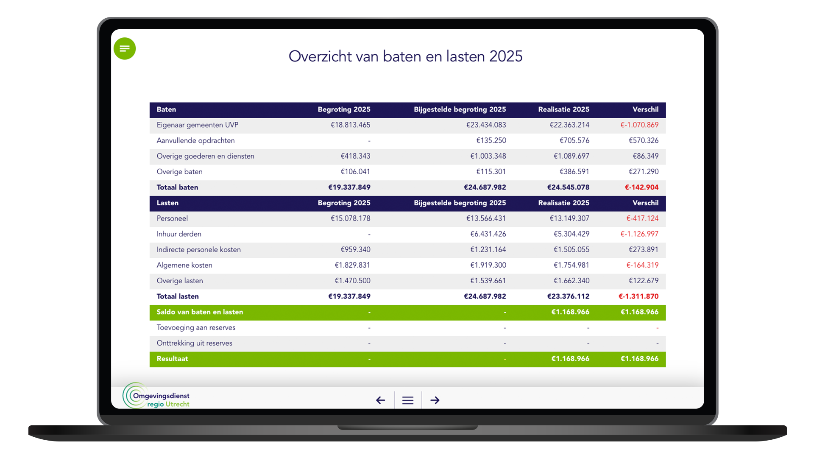Select the 'Indirecte personele kosten' row label

pos(198,250)
